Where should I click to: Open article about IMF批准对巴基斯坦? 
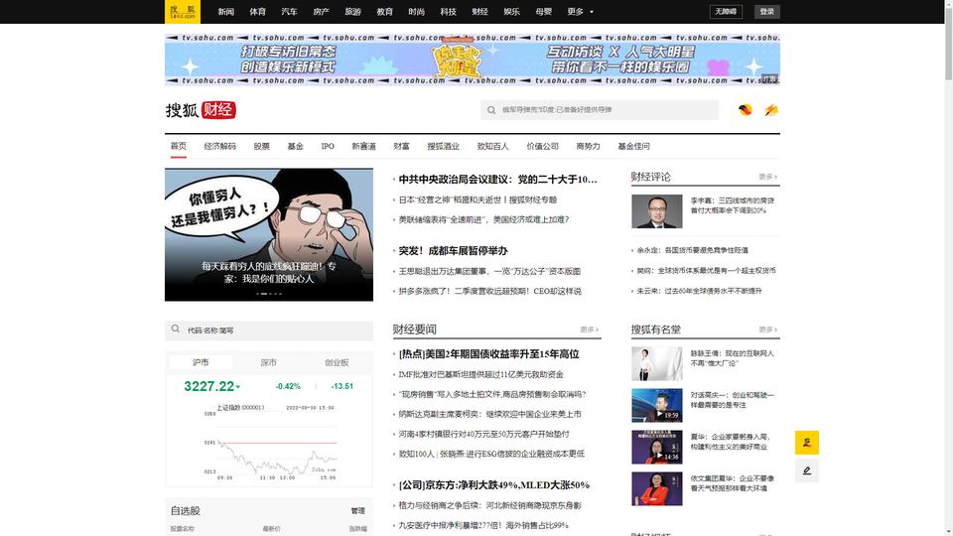(480, 374)
